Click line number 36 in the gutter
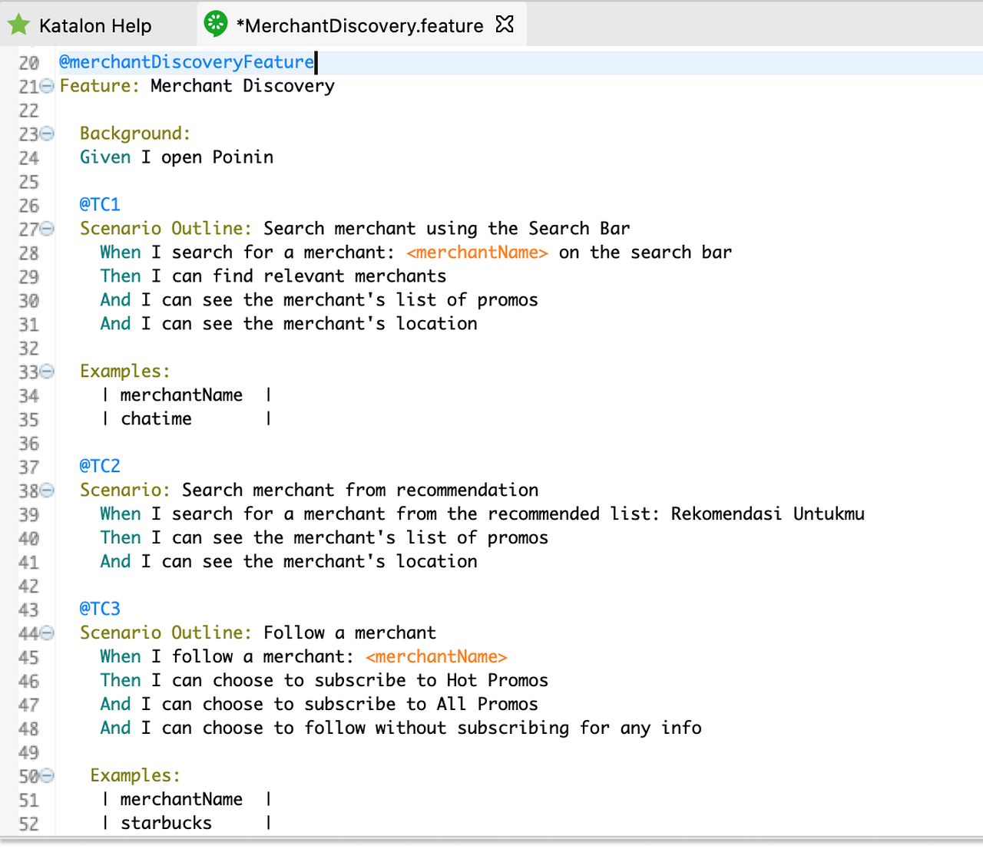 click(28, 444)
